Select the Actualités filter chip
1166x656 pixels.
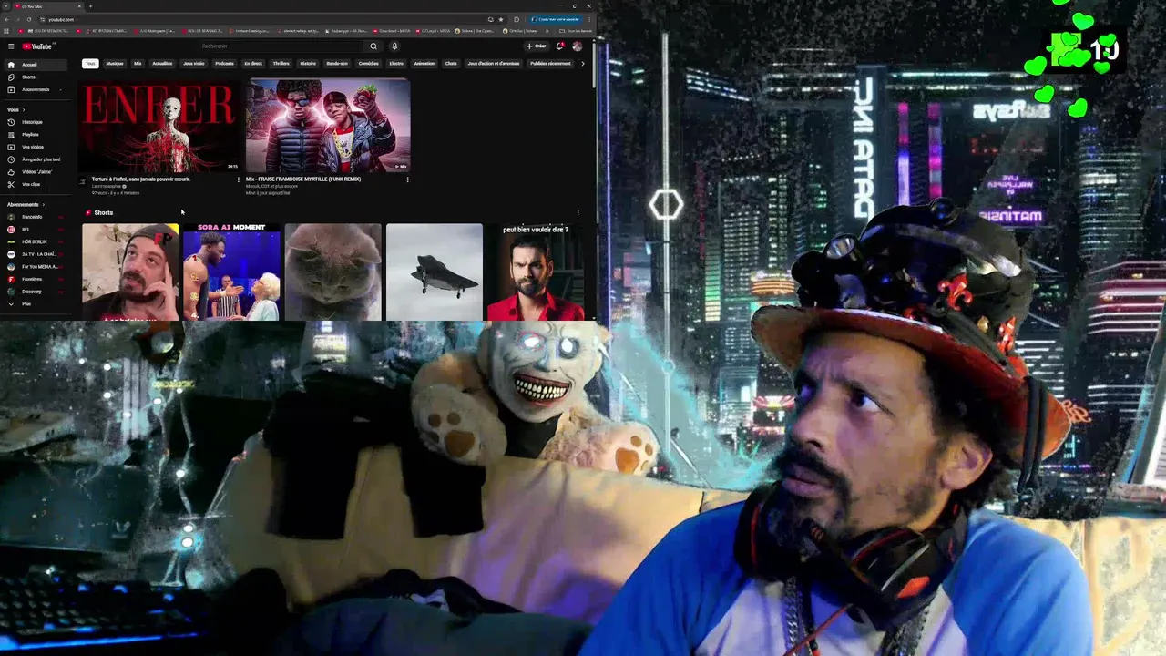(x=162, y=64)
